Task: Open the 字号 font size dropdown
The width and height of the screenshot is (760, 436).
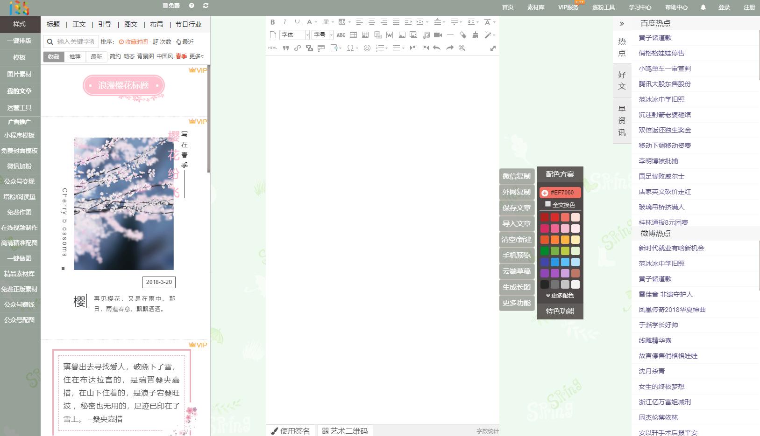Action: click(323, 35)
